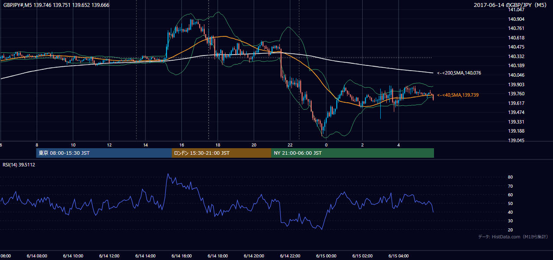
Task: Pick the 6/14 08:00 time axis label
Action: pyautogui.click(x=36, y=256)
